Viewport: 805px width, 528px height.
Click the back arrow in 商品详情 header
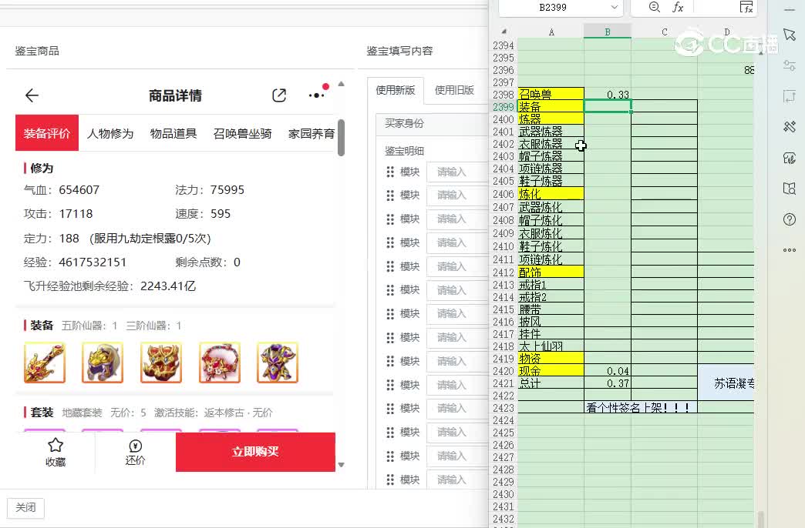(32, 95)
